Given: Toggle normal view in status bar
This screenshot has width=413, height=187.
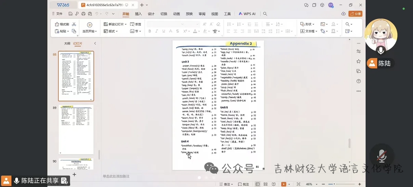Looking at the screenshot, I should [257, 184].
